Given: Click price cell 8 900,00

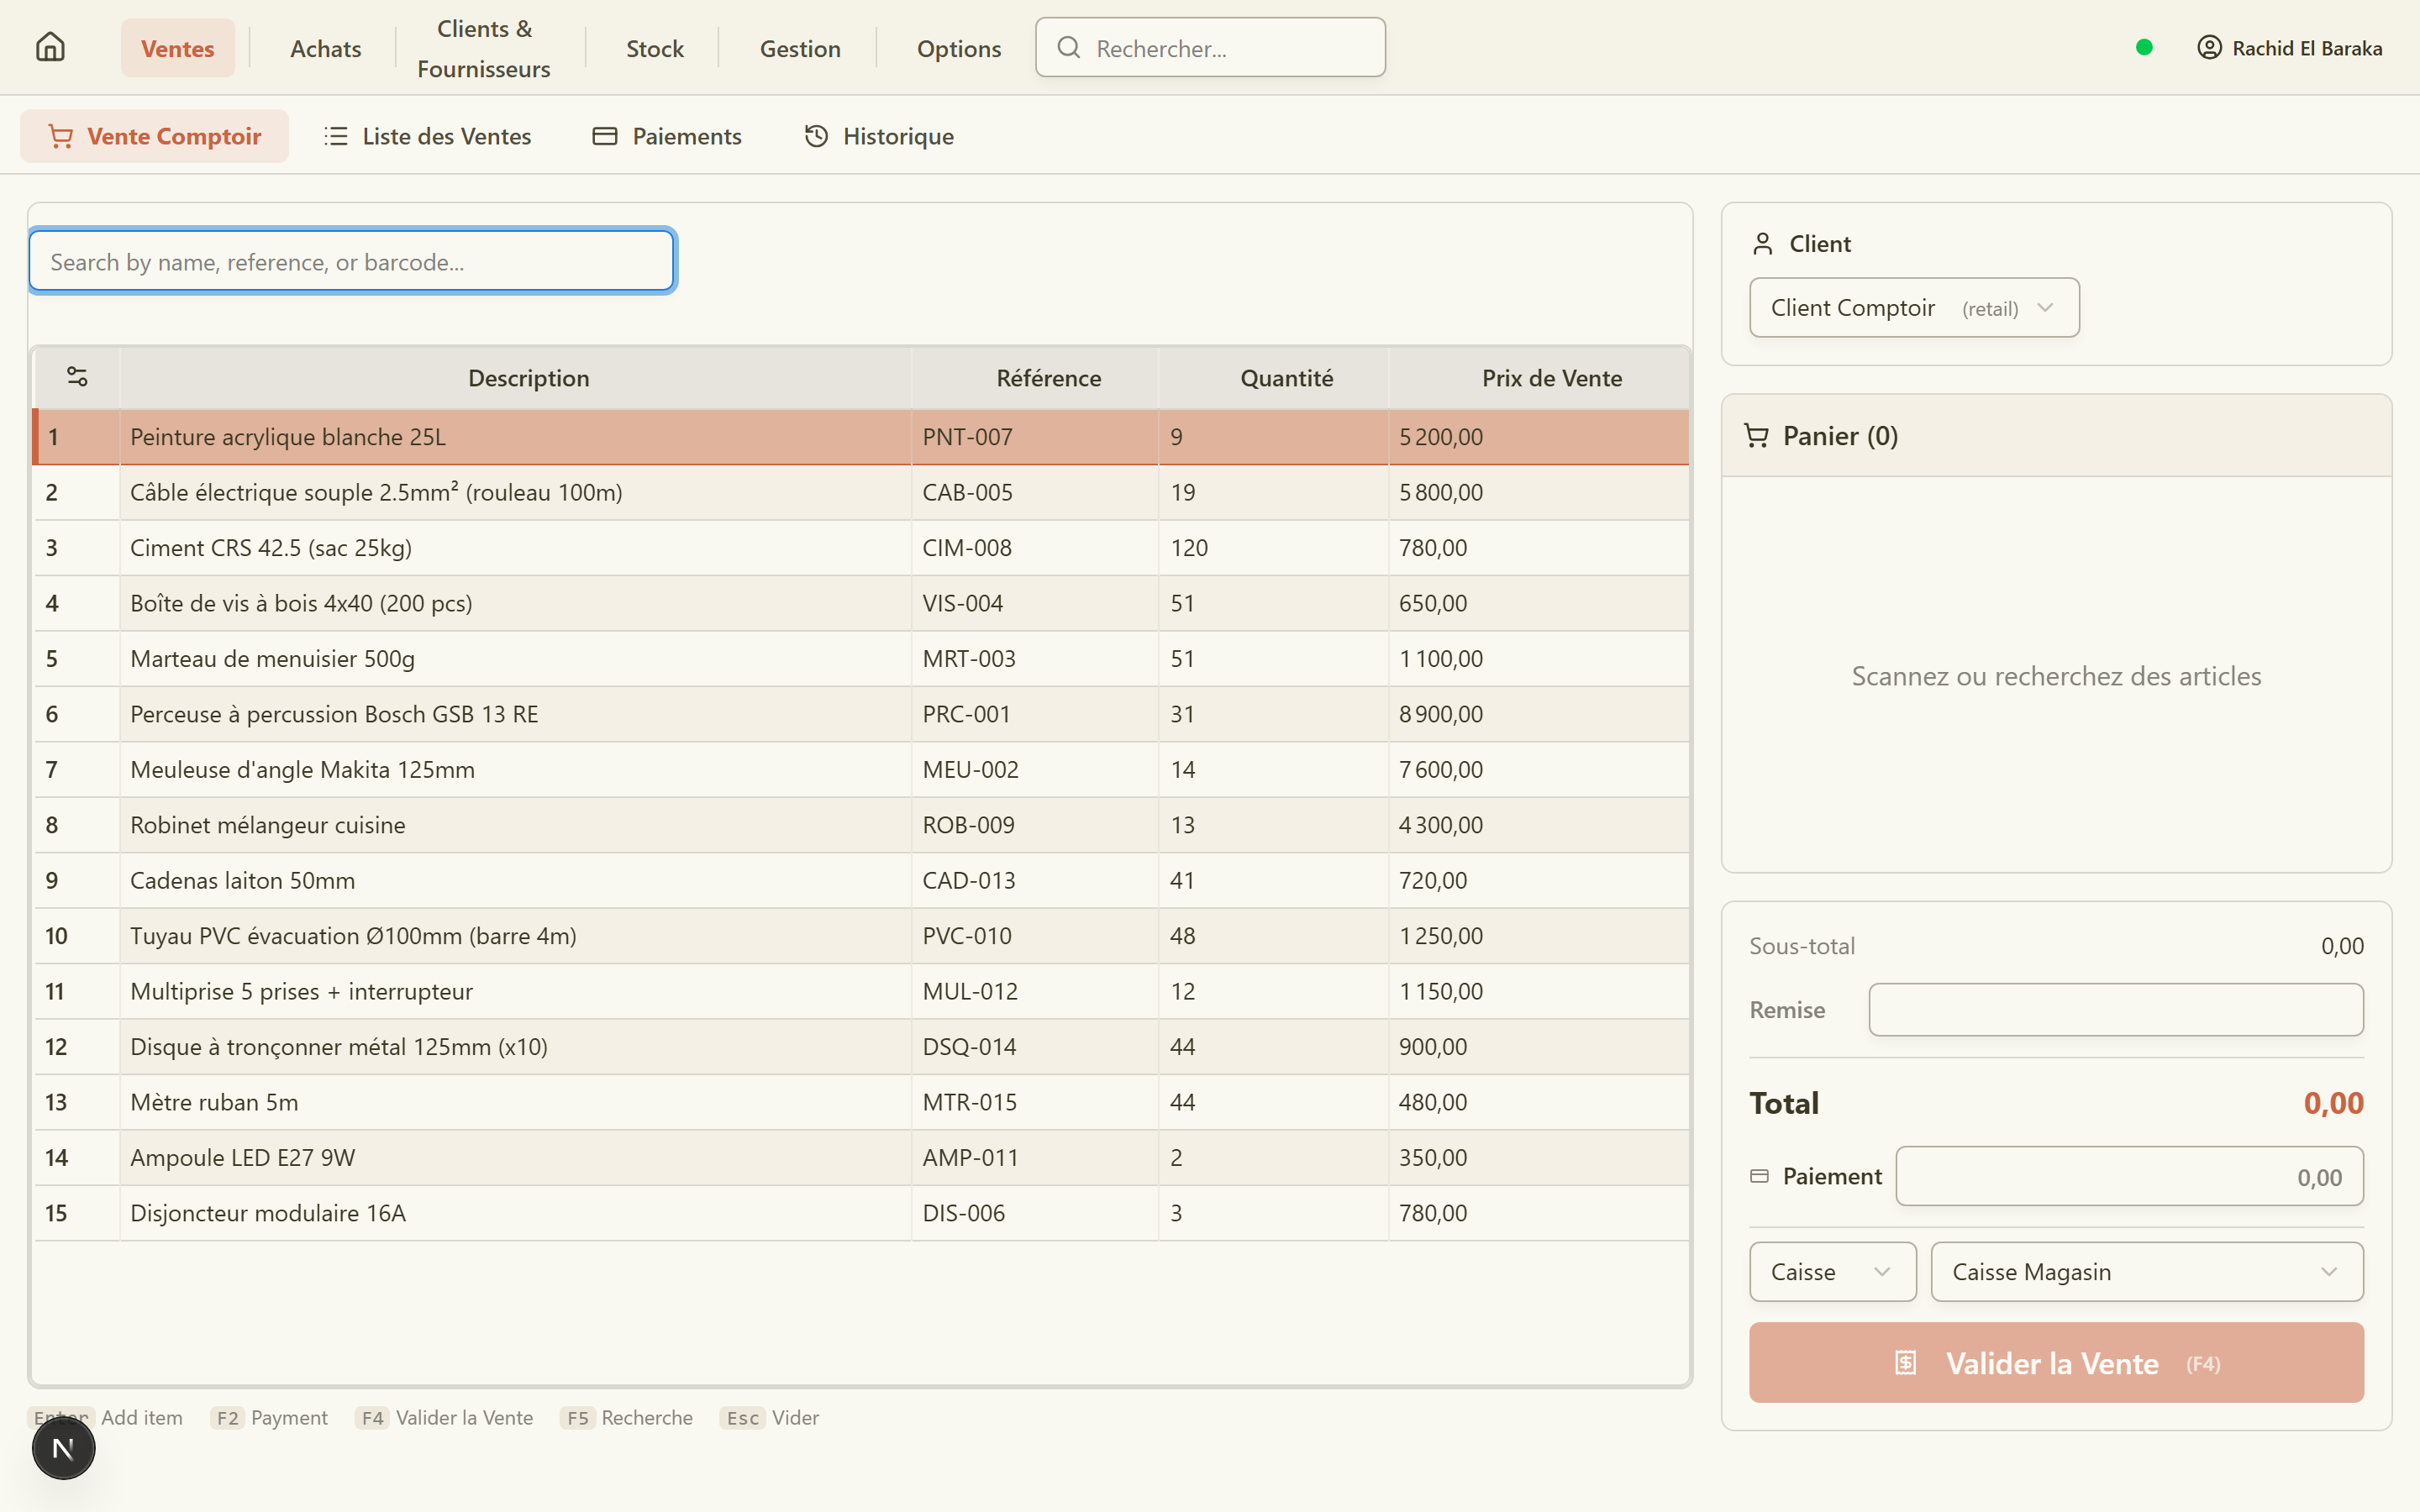Looking at the screenshot, I should click(1539, 714).
